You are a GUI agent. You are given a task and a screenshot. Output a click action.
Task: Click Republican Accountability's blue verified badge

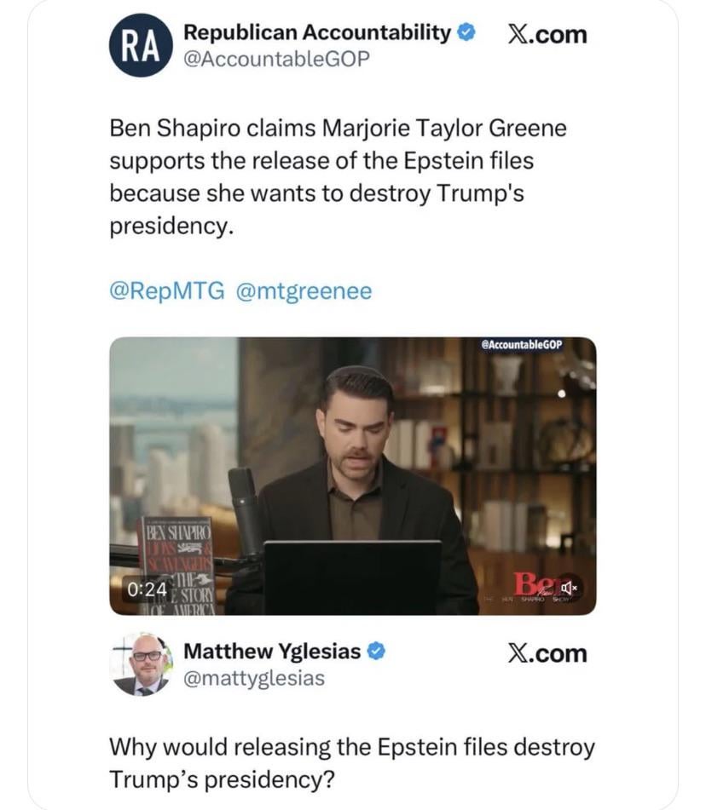(466, 32)
